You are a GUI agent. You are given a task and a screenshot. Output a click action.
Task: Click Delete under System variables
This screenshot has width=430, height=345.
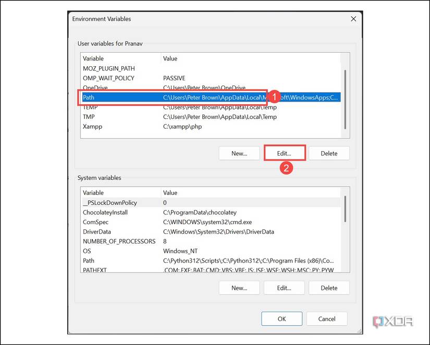click(329, 288)
